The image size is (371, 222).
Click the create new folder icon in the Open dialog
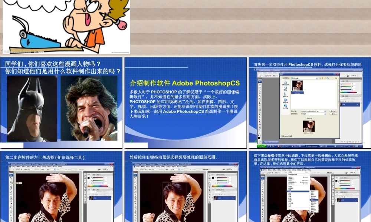pyautogui.click(x=325, y=78)
